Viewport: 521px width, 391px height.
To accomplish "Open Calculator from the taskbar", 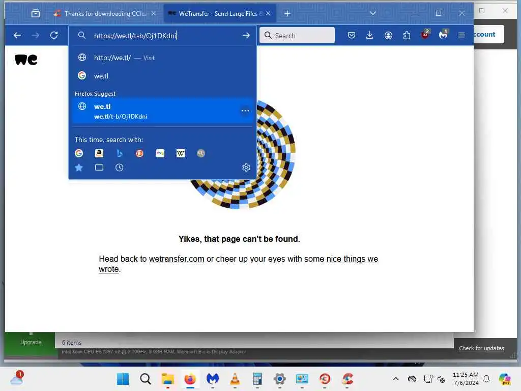I will point(257,379).
